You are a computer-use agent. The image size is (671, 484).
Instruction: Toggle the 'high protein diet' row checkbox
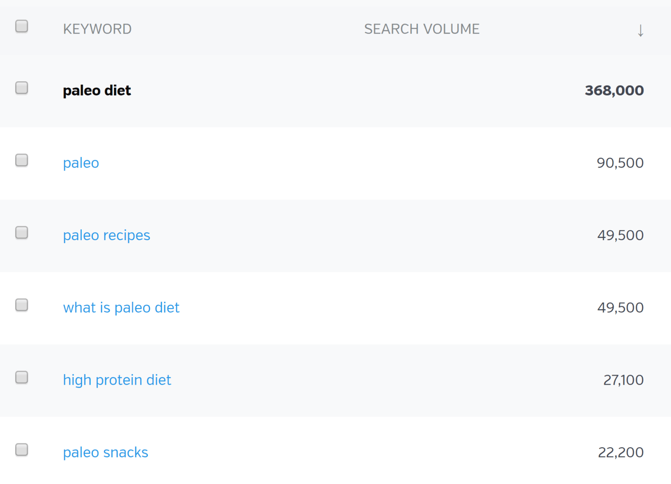pyautogui.click(x=22, y=378)
